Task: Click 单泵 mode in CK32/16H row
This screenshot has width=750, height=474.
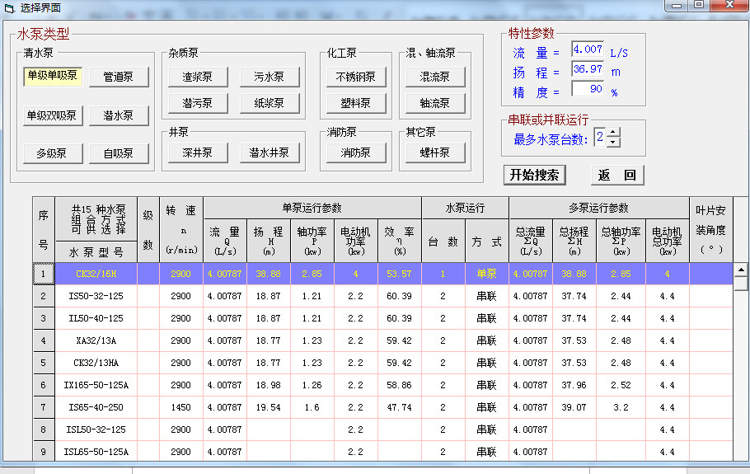Action: [x=487, y=274]
